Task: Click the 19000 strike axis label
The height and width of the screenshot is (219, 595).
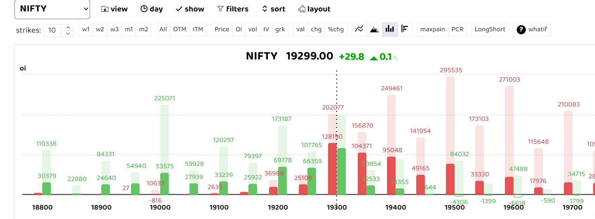Action: coord(160,208)
